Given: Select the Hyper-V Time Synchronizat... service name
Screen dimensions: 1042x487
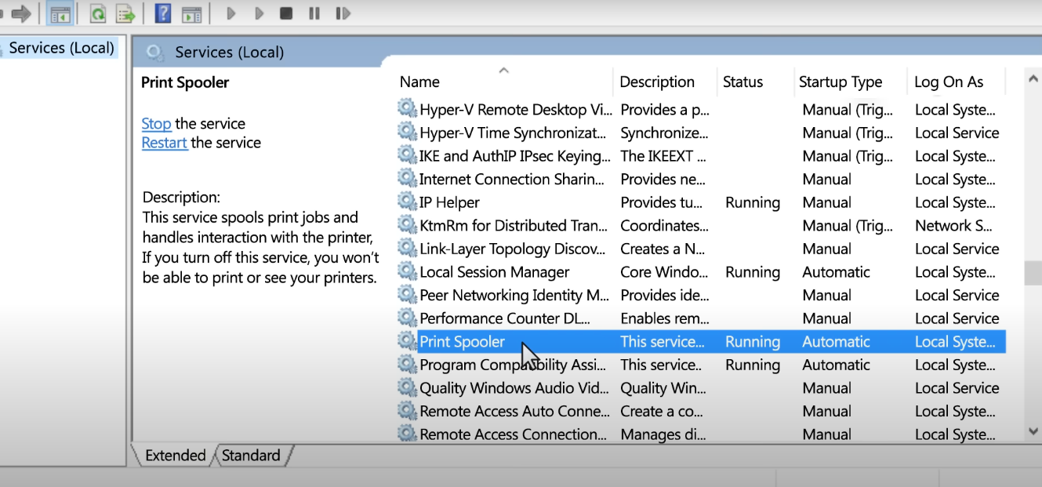Looking at the screenshot, I should 513,133.
